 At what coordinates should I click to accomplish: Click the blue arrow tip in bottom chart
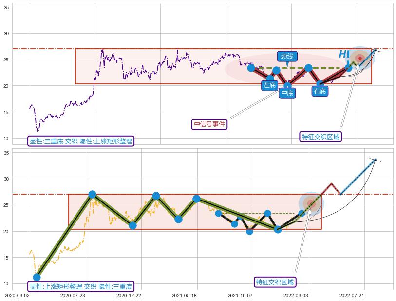click(x=375, y=159)
